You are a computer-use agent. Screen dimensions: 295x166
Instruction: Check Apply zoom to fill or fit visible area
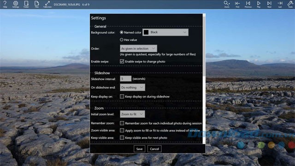click(122, 130)
